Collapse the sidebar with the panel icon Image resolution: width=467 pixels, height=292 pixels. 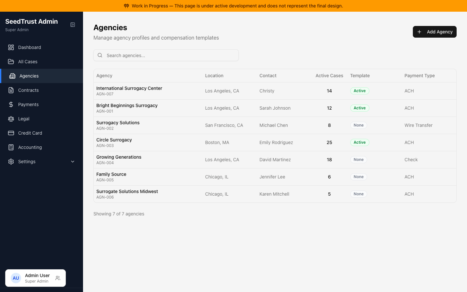coord(73,25)
